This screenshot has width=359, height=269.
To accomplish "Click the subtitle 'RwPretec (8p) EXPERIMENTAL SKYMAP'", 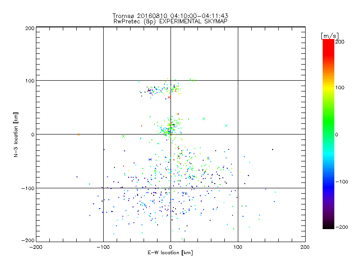I will (x=171, y=22).
